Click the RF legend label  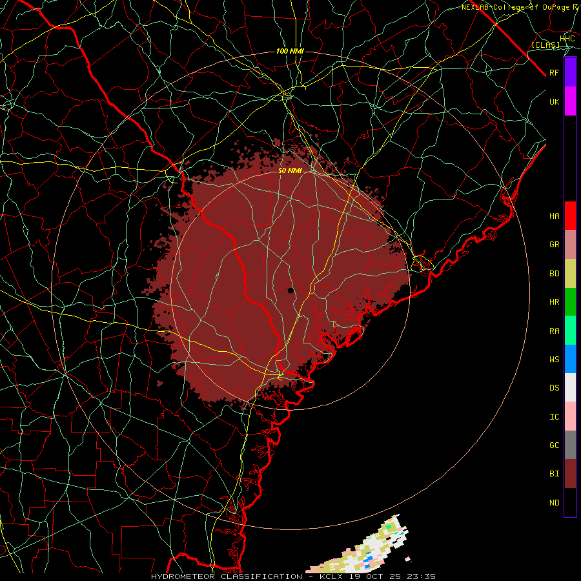click(x=554, y=72)
